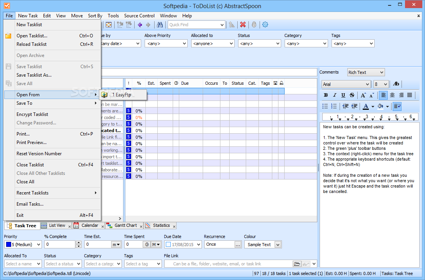
Task: Open the Rich Text comments format dropdown
Action: pyautogui.click(x=366, y=72)
